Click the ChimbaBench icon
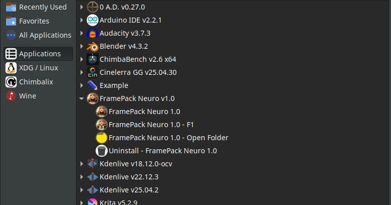Screen dimensions: 391x205 coord(93,59)
